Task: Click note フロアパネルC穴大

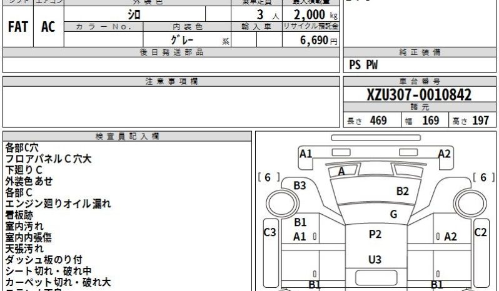Action: click(x=48, y=159)
